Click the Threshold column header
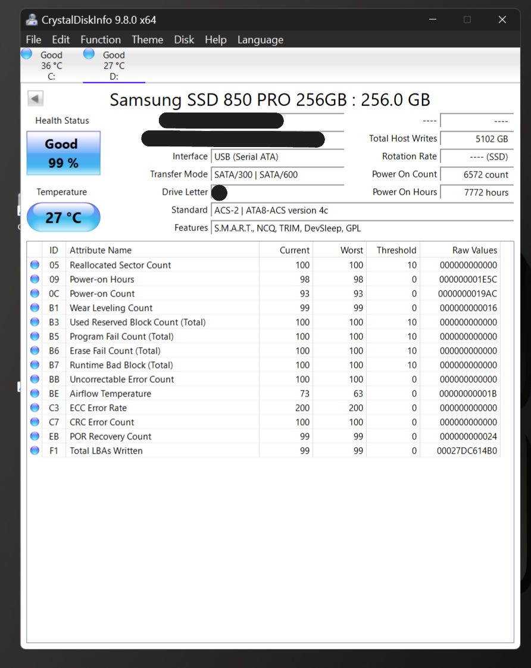 pyautogui.click(x=393, y=250)
